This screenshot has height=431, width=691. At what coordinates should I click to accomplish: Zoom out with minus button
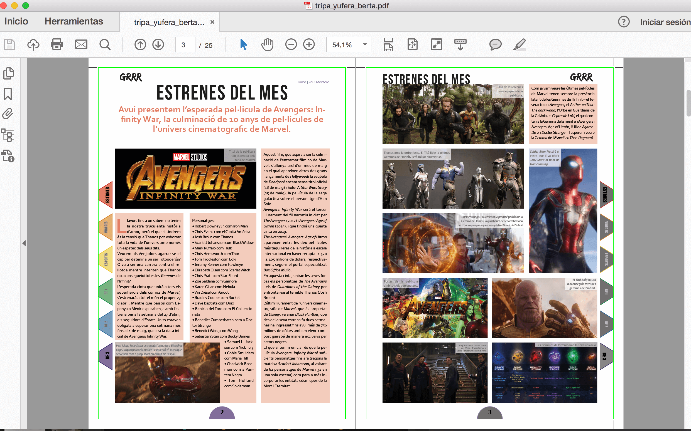pos(291,45)
